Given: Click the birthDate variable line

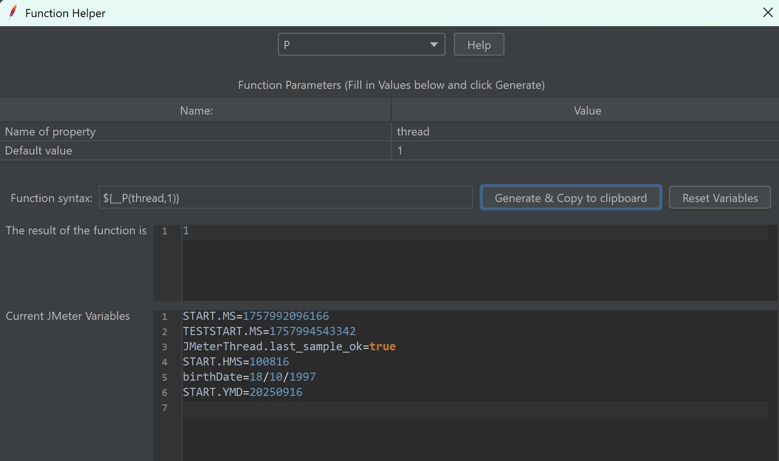Looking at the screenshot, I should 249,377.
